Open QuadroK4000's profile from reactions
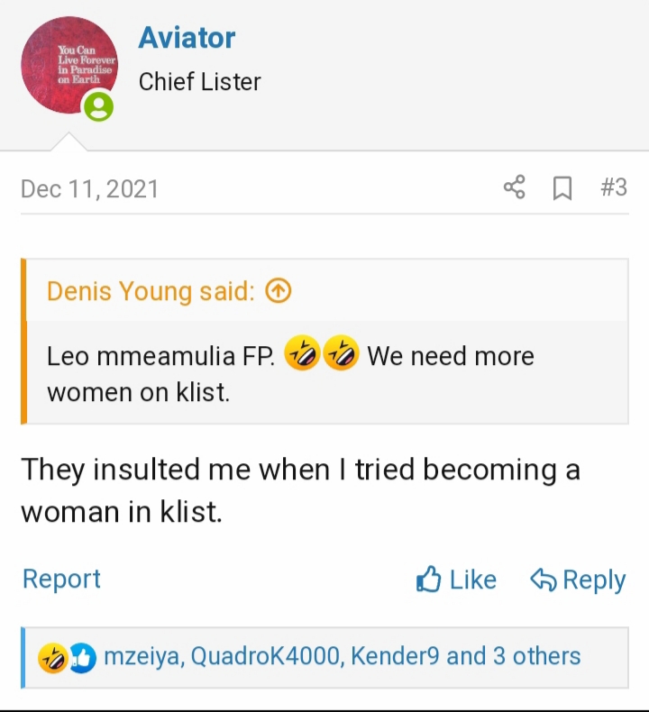Viewport: 649px width, 712px height. tap(267, 656)
